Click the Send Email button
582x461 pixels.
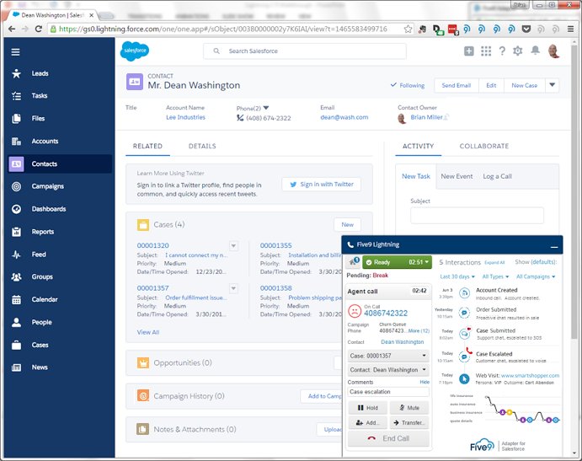click(x=457, y=85)
